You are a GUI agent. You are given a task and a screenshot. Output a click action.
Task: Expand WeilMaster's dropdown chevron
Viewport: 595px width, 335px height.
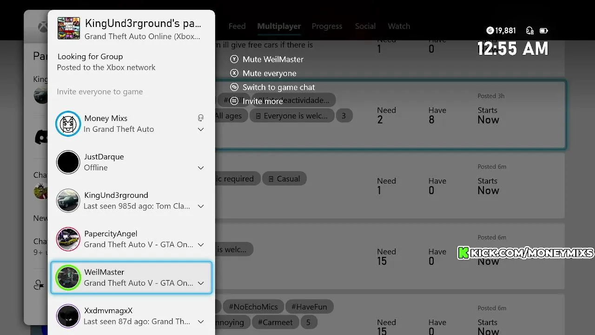[201, 283]
